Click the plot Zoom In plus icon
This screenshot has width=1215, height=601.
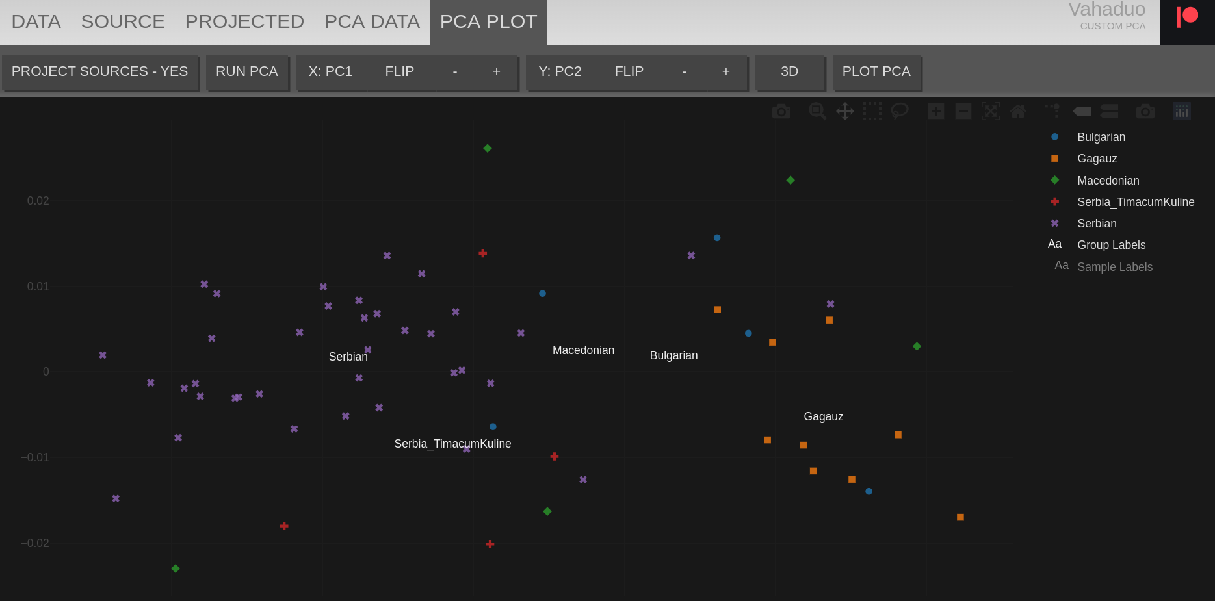click(936, 111)
